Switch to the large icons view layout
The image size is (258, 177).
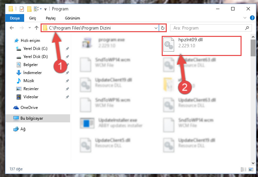(251, 169)
